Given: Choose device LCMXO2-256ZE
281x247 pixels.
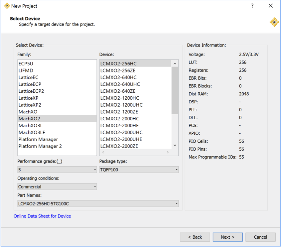Looking at the screenshot, I should tap(135, 70).
